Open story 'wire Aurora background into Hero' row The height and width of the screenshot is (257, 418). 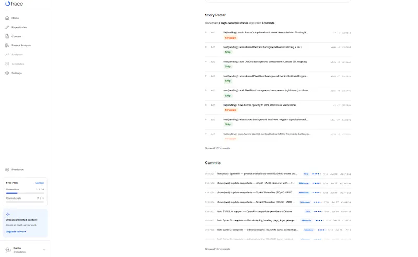tap(278, 122)
